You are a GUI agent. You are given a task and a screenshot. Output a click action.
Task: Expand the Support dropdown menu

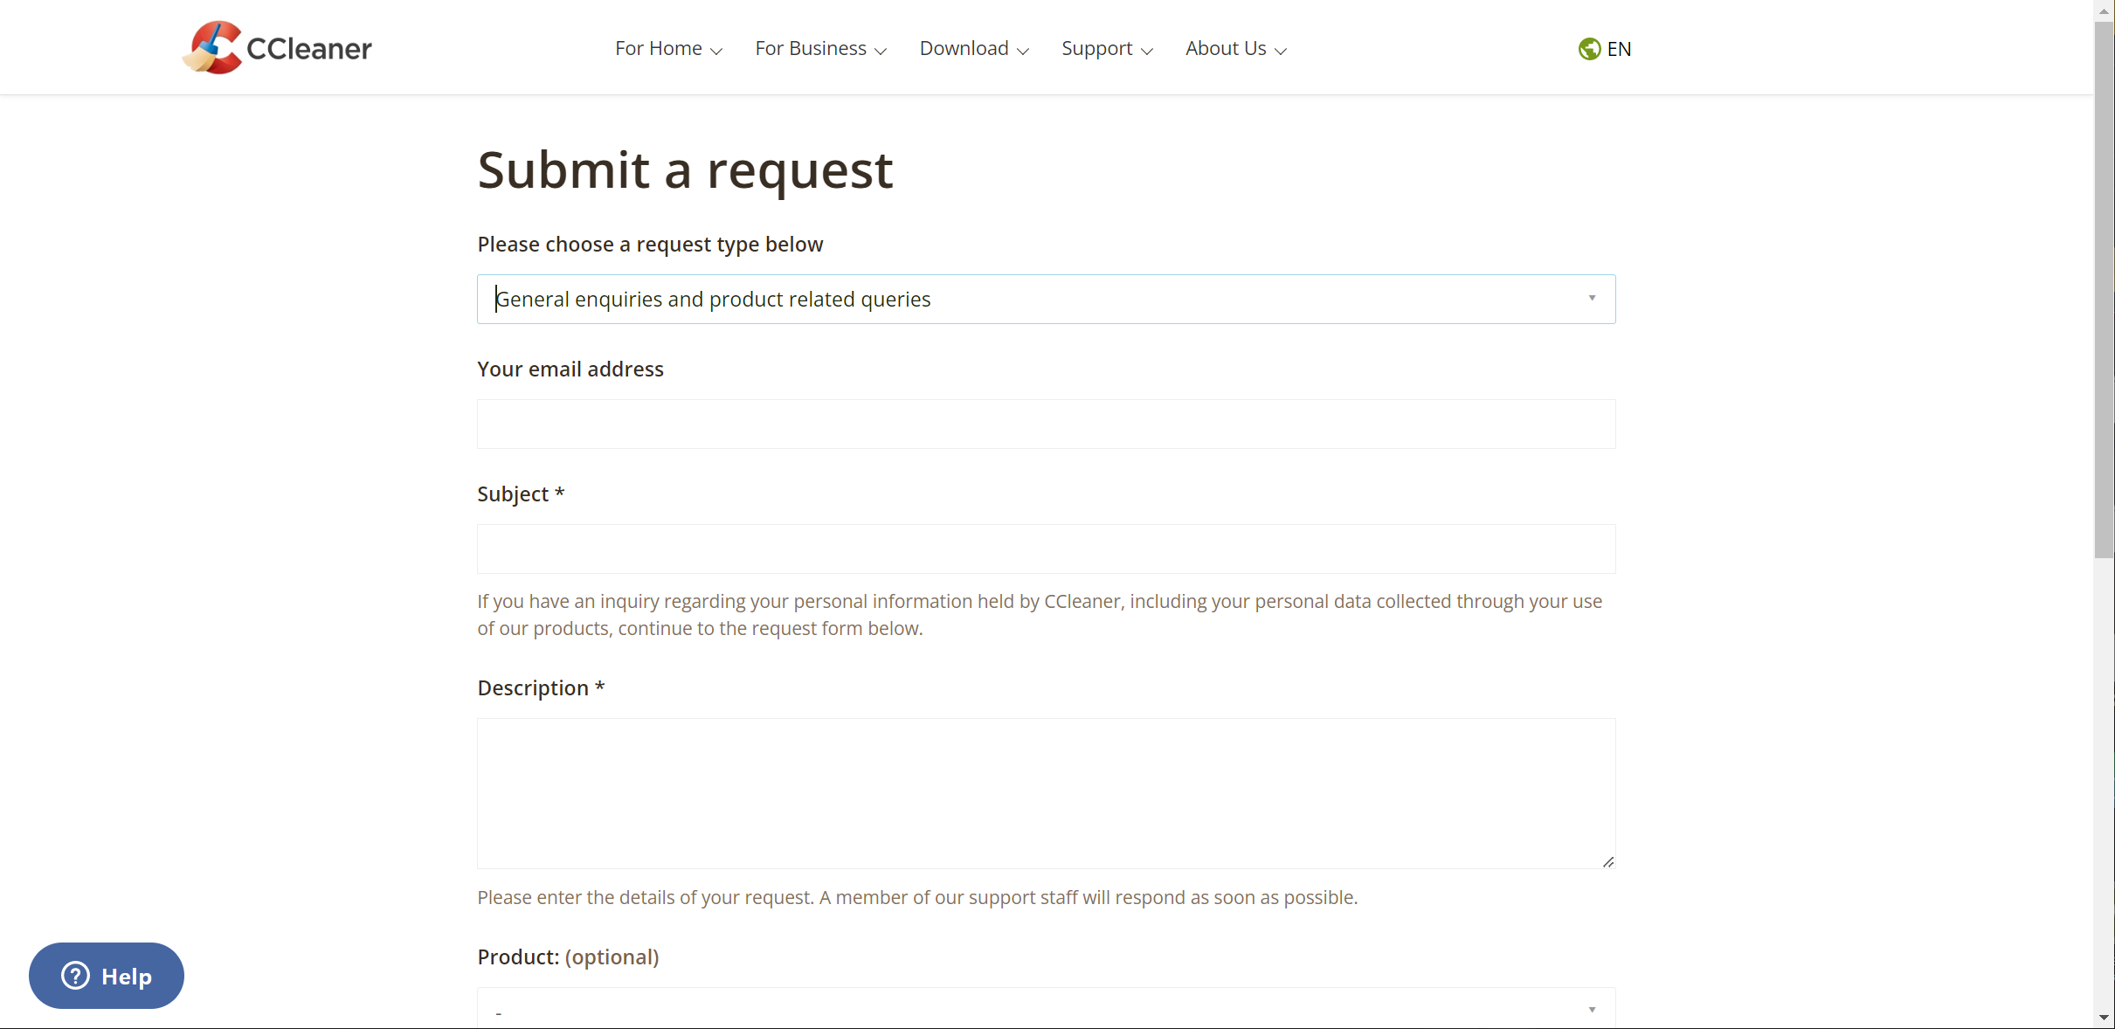click(1107, 49)
